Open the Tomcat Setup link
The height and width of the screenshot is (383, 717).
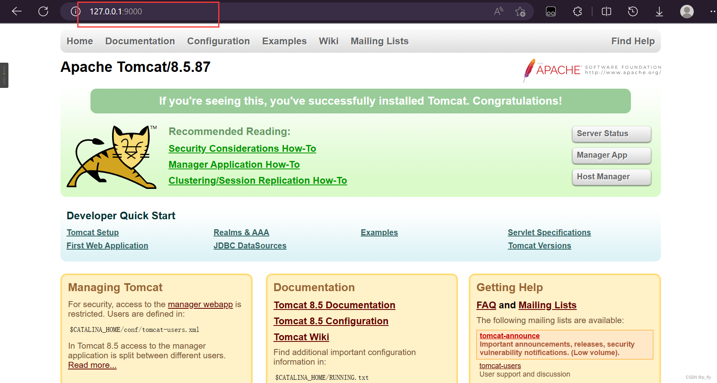pyautogui.click(x=92, y=232)
